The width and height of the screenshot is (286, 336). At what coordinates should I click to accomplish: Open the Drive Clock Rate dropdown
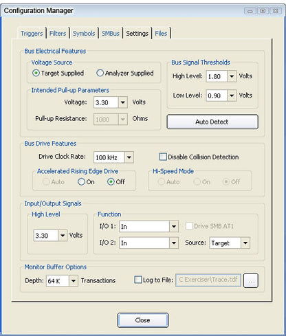tap(129, 157)
